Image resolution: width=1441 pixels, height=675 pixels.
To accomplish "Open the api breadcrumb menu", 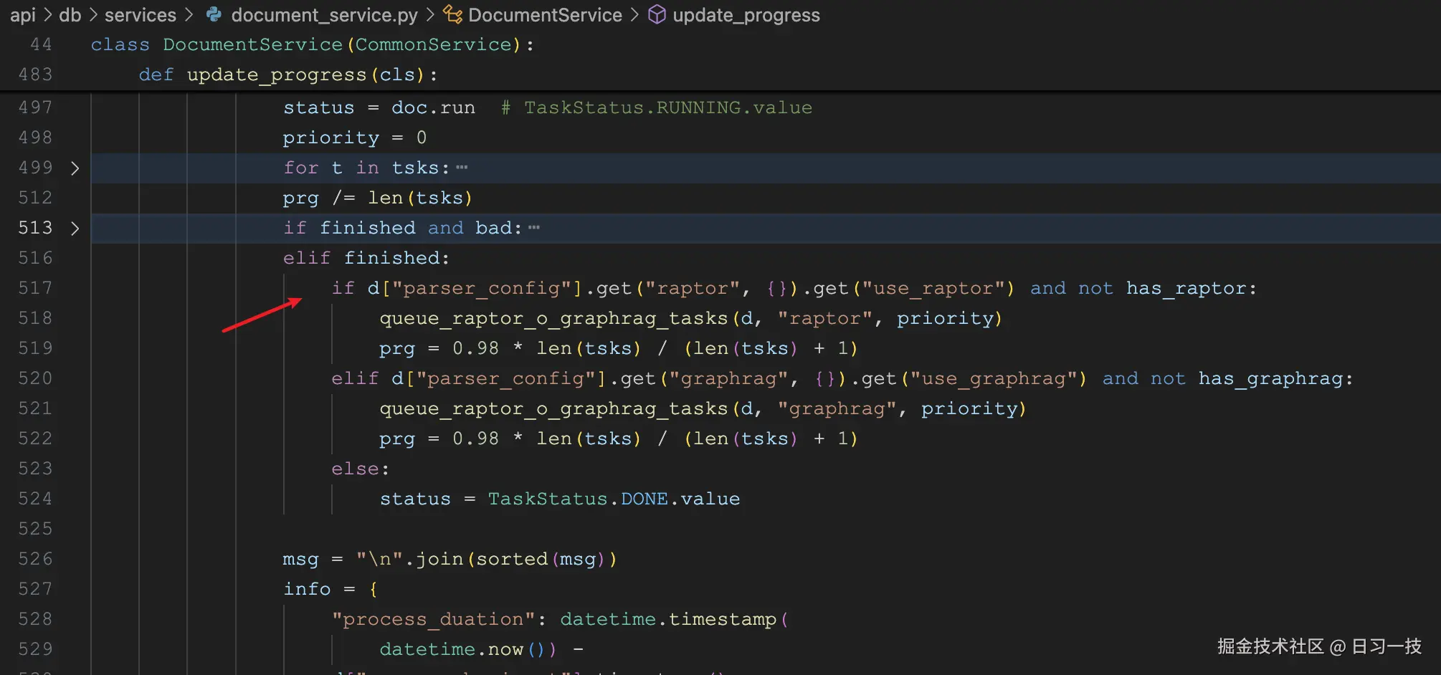I will [x=22, y=14].
